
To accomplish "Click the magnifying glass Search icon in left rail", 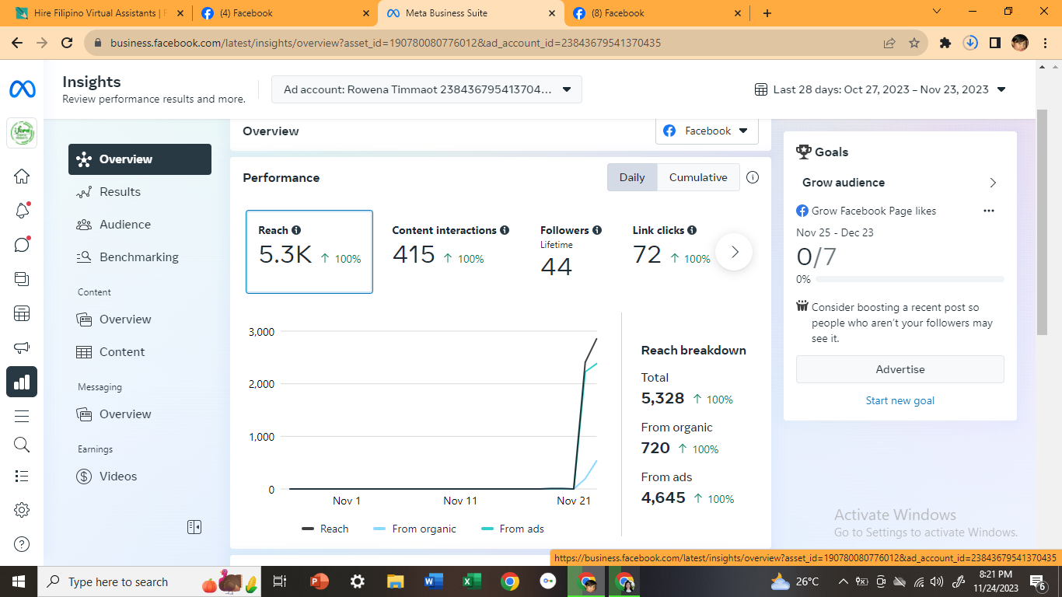I will pos(22,445).
